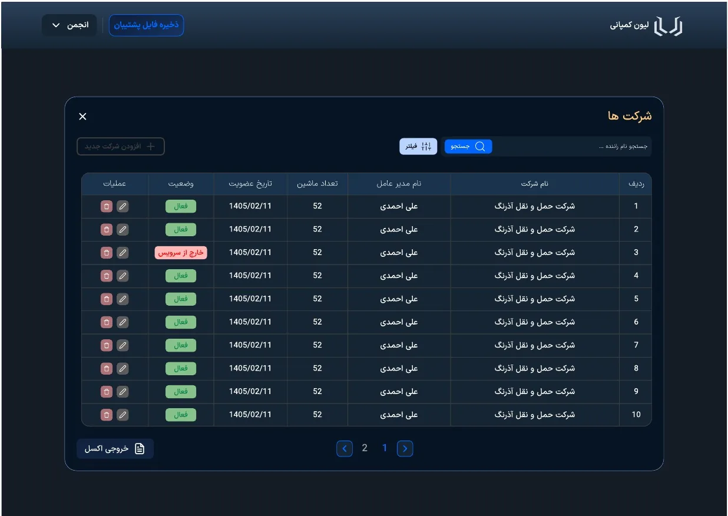This screenshot has height=516, width=728.
Task: Click the فعال badge in row 1
Action: tap(181, 206)
